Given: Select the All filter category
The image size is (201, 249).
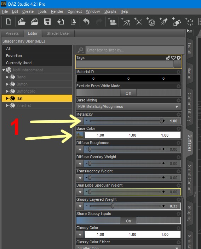Looking at the screenshot, I should [x=37, y=49].
